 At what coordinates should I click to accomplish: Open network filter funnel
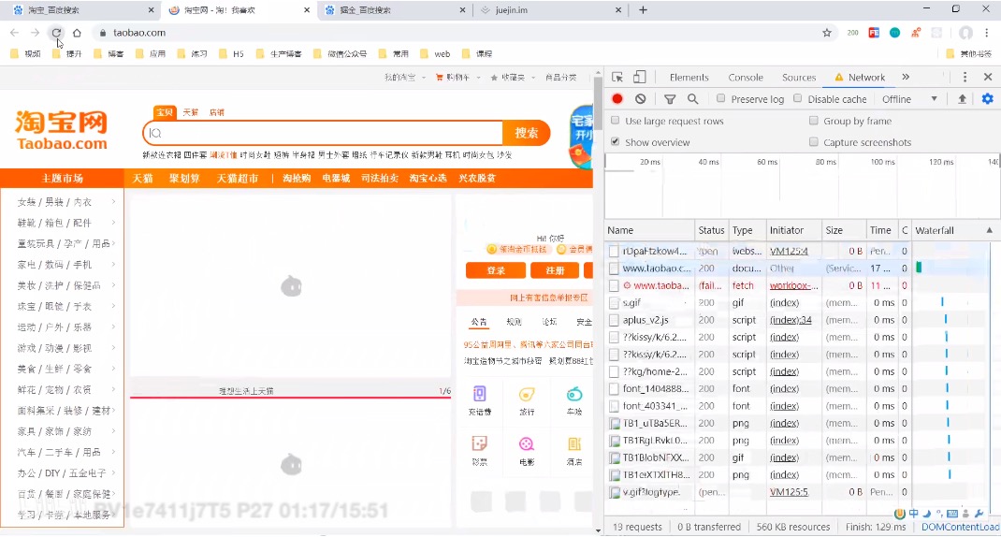(670, 99)
